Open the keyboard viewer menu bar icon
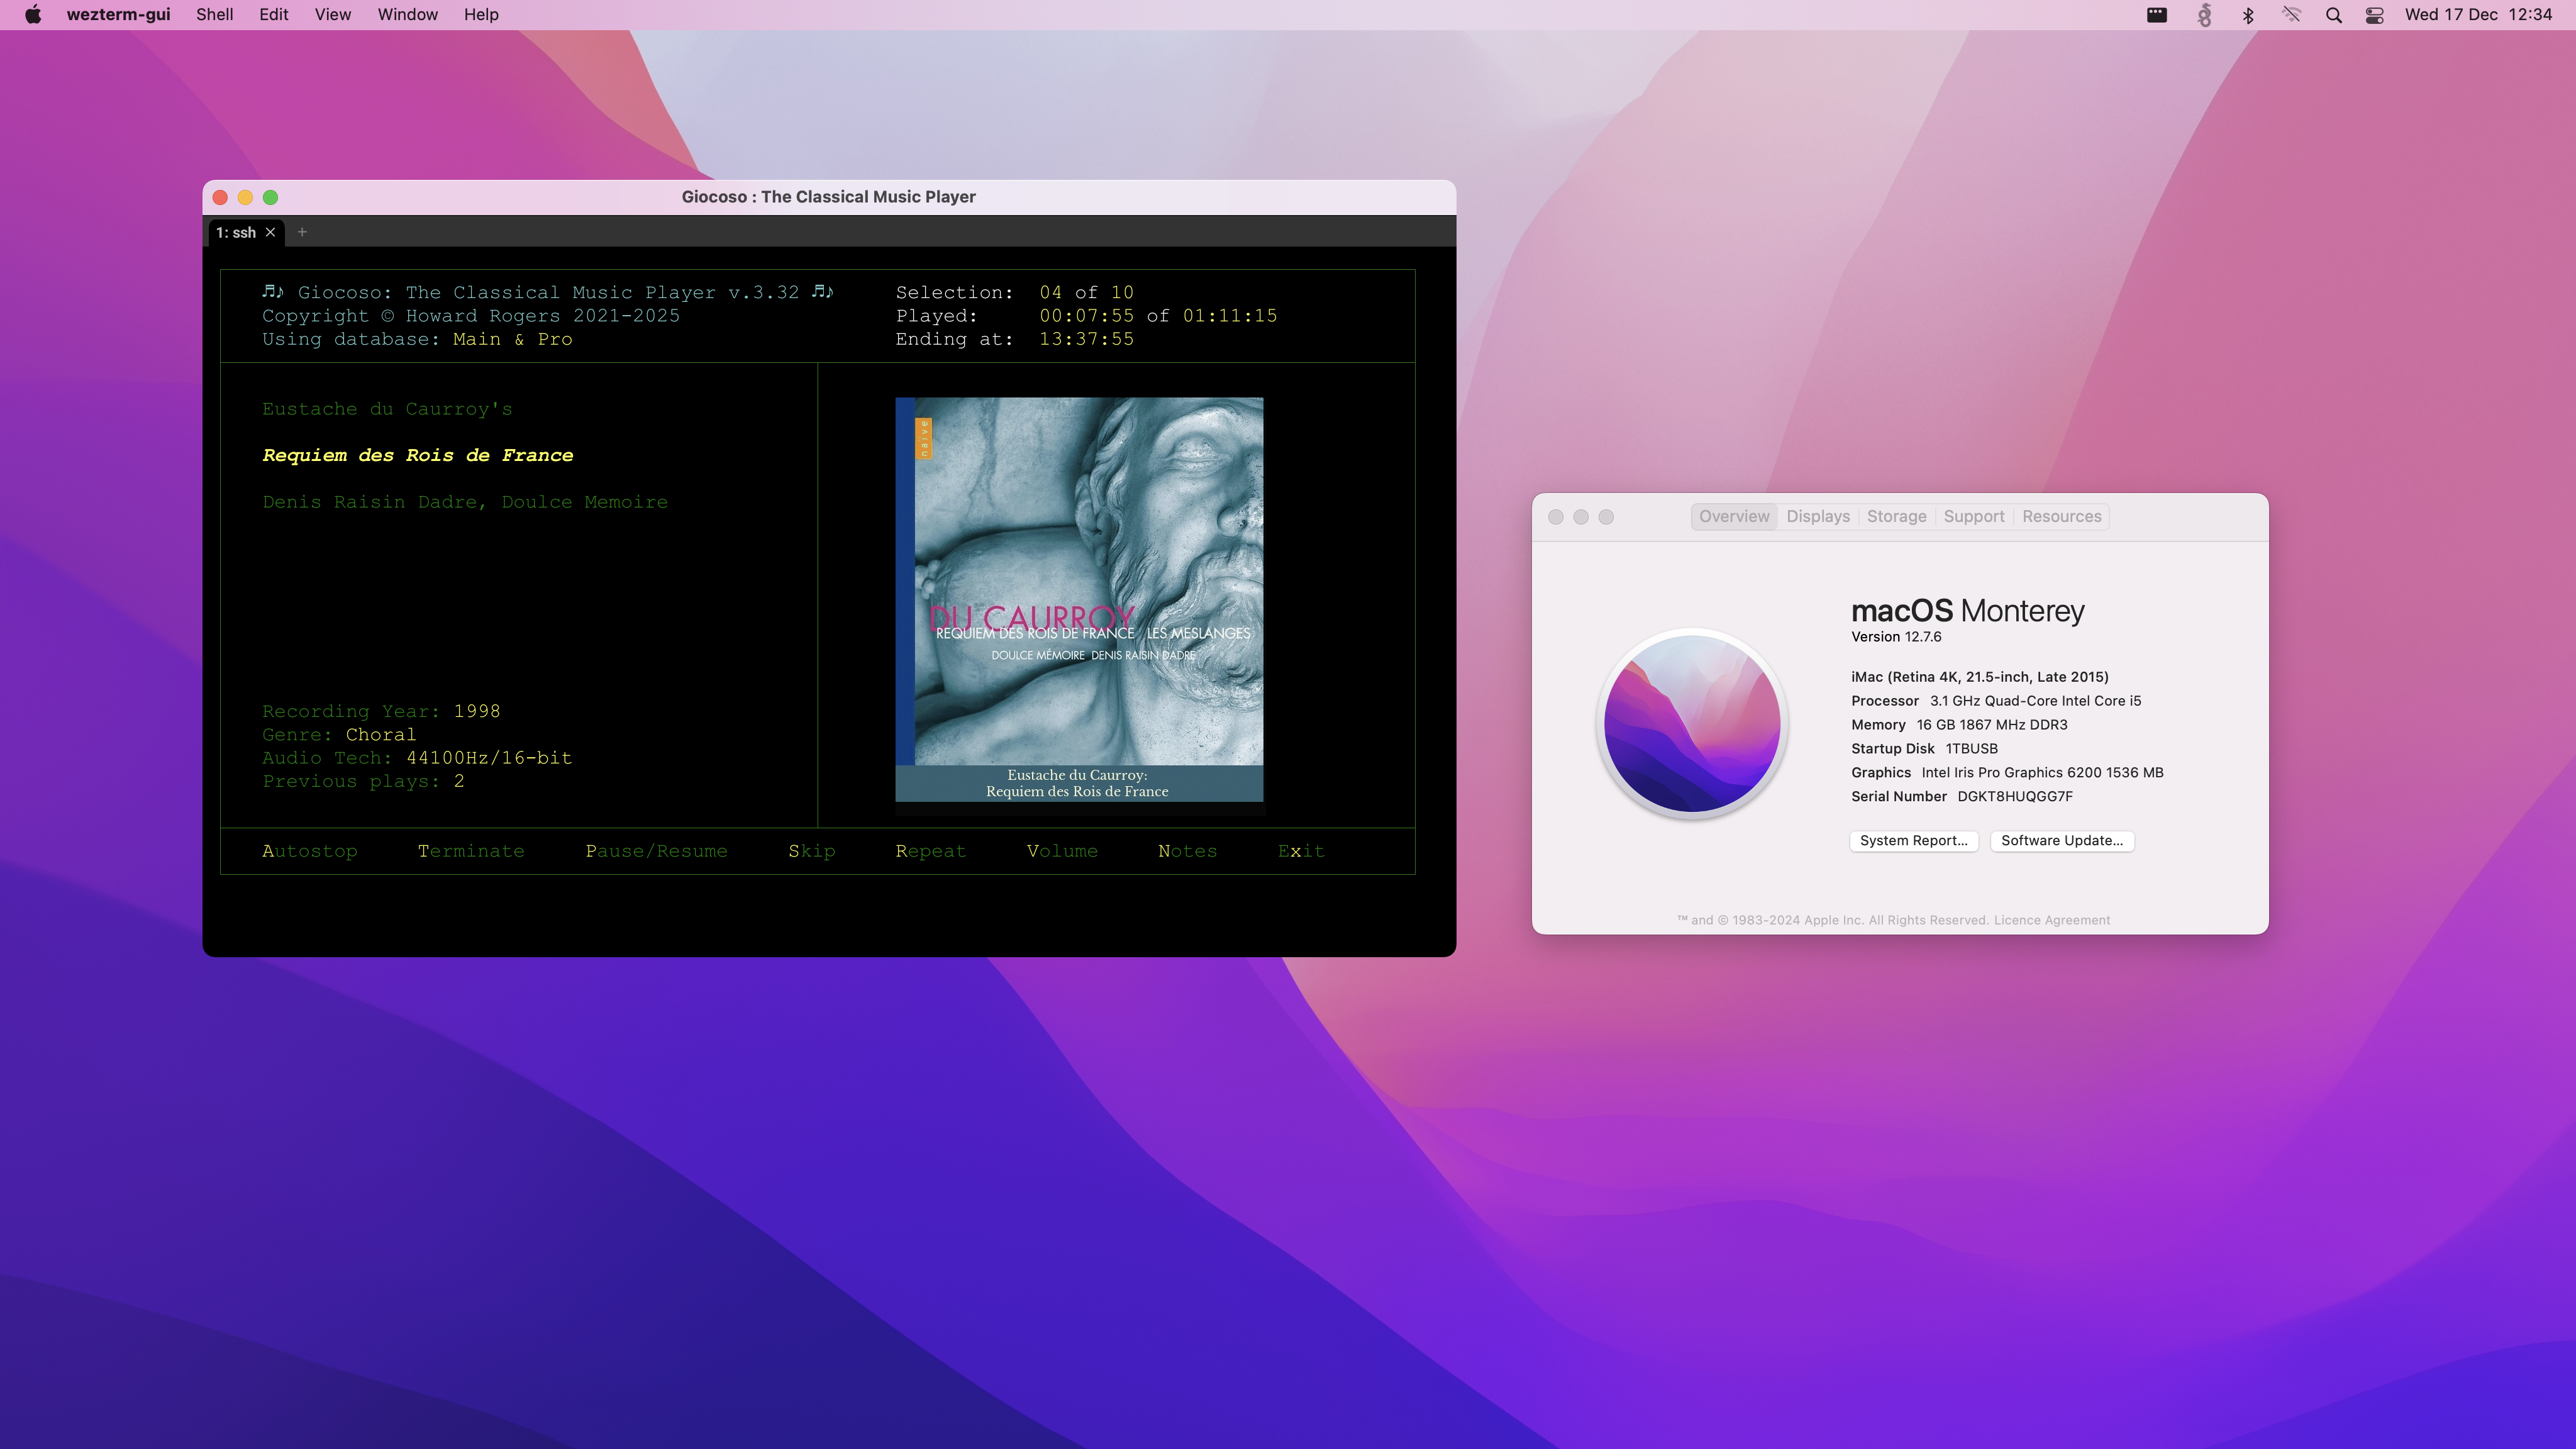Screen dimensions: 2576x1449 pos(2157,14)
